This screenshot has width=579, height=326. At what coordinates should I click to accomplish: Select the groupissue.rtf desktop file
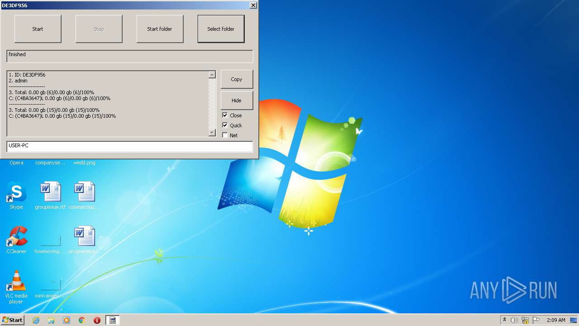point(50,196)
